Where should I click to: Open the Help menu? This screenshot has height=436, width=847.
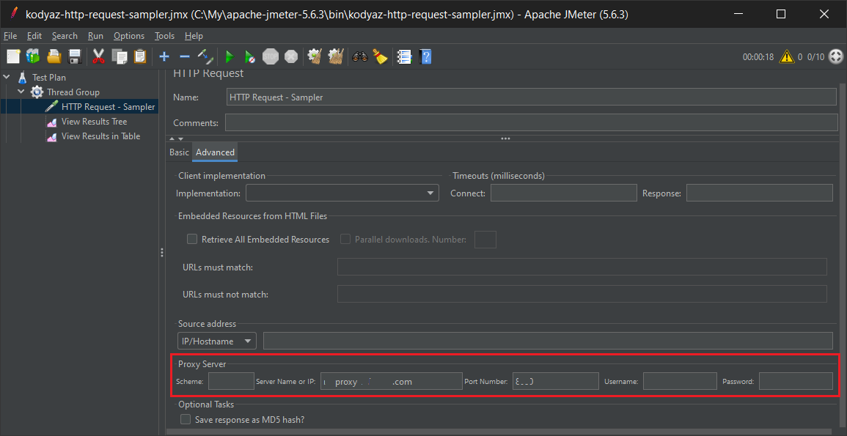coord(194,36)
